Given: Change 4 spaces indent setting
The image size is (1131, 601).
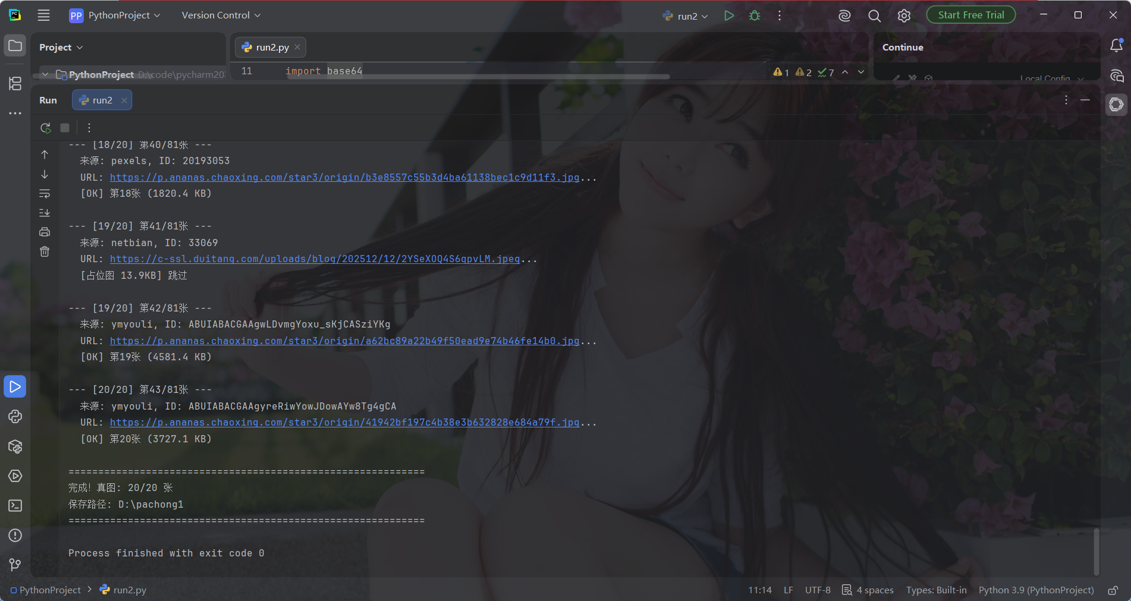Looking at the screenshot, I should pos(868,590).
